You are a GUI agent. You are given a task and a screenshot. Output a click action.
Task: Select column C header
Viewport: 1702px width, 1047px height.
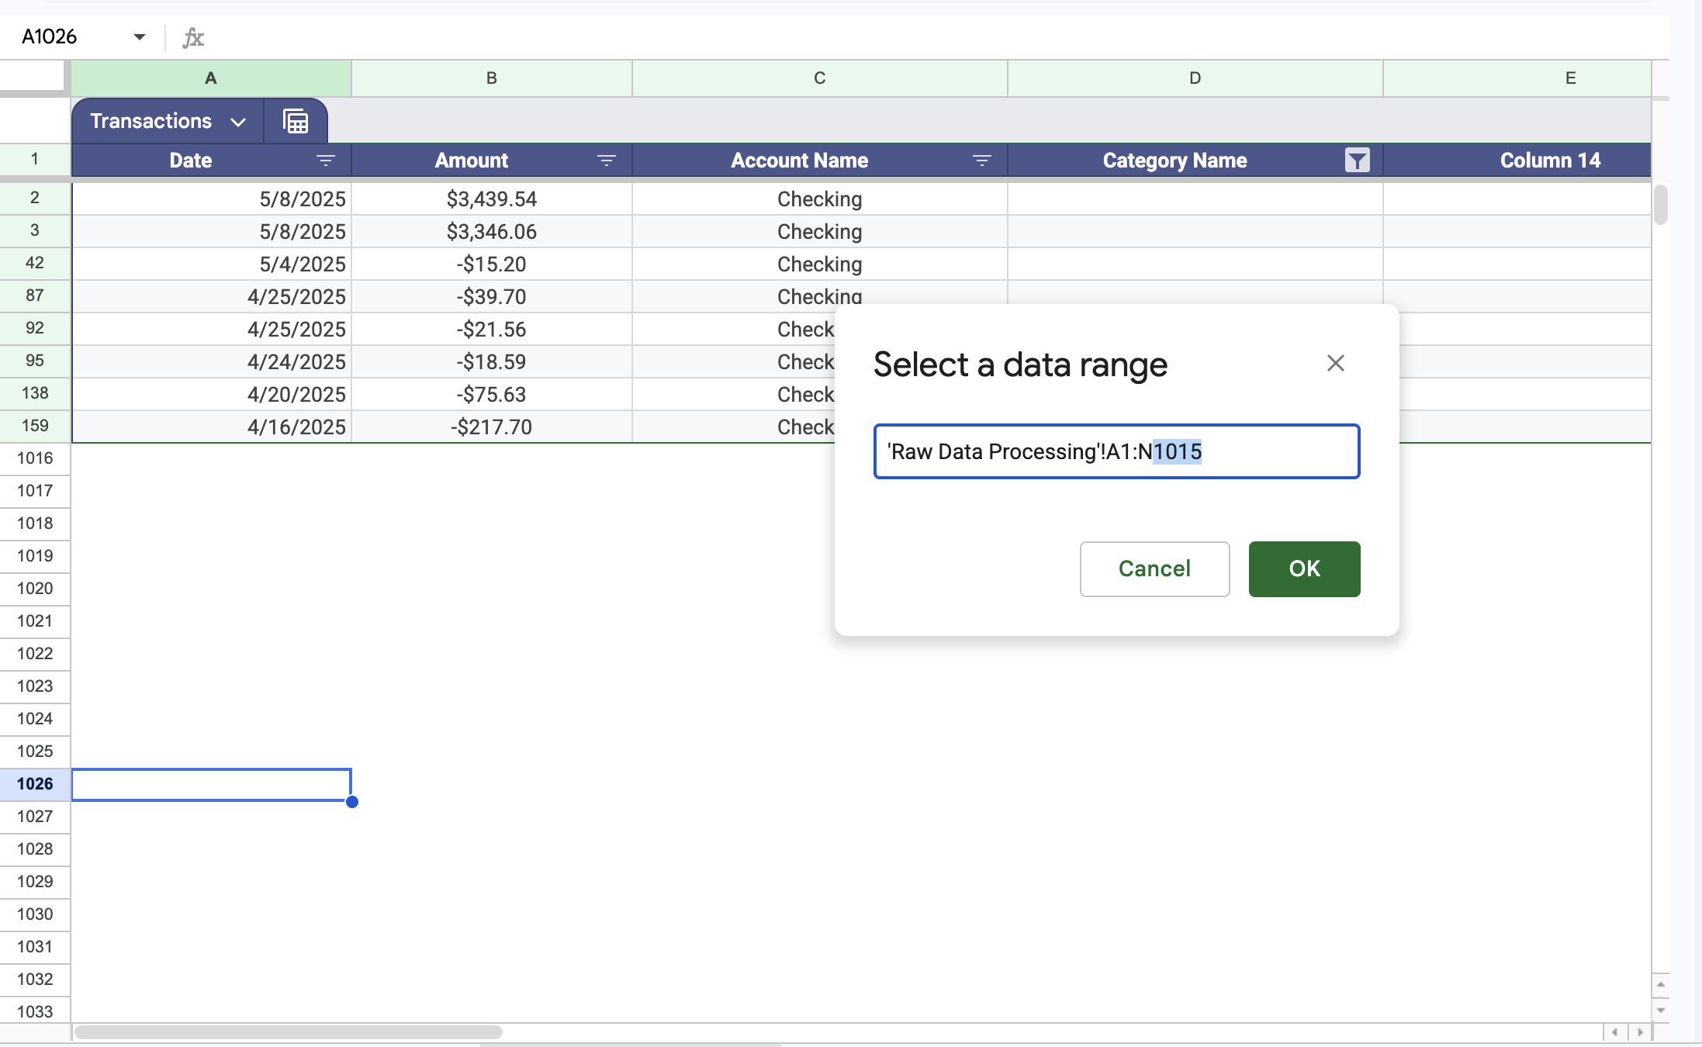coord(820,78)
